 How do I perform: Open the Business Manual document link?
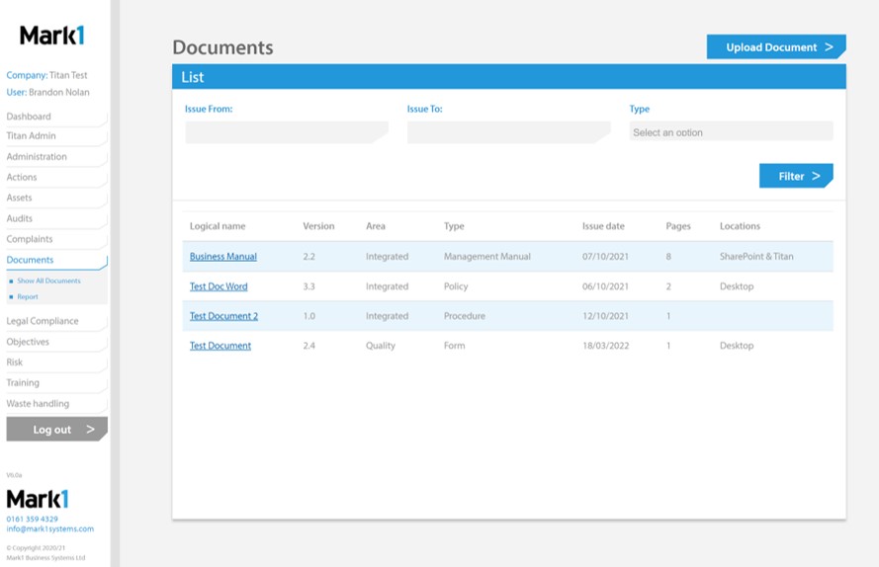(223, 257)
